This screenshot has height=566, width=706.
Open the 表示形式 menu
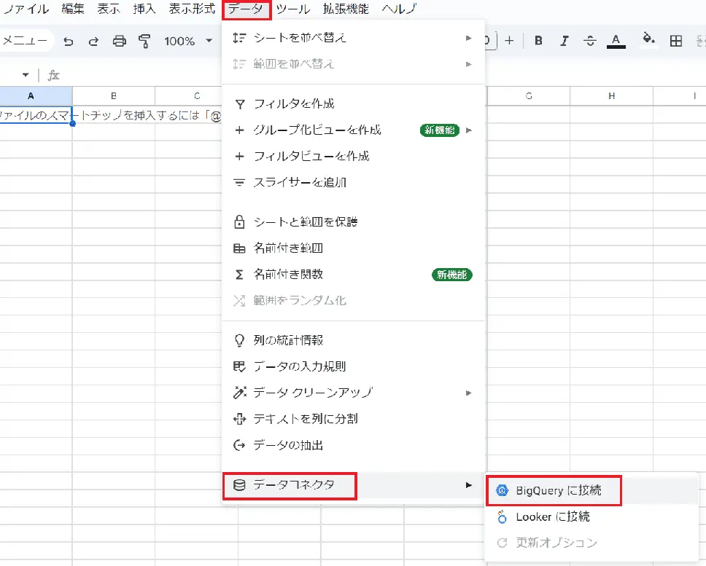[x=192, y=9]
